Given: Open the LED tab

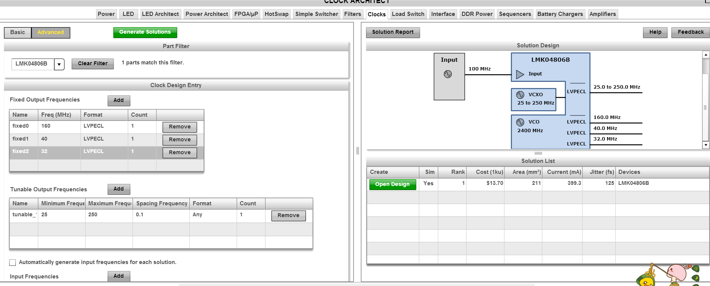Looking at the screenshot, I should 128,14.
